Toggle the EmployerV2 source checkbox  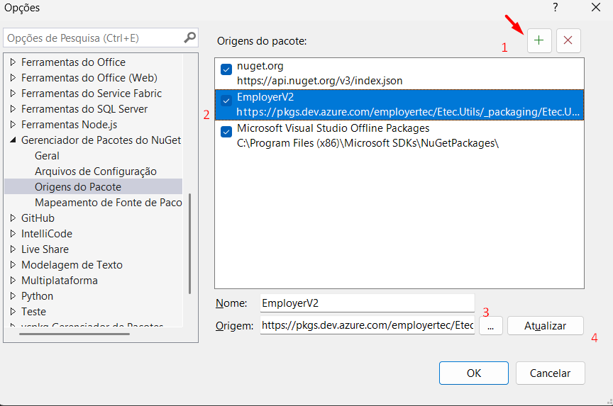[226, 101]
